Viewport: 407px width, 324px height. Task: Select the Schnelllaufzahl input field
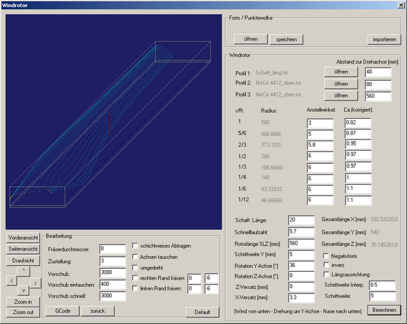pyautogui.click(x=301, y=231)
